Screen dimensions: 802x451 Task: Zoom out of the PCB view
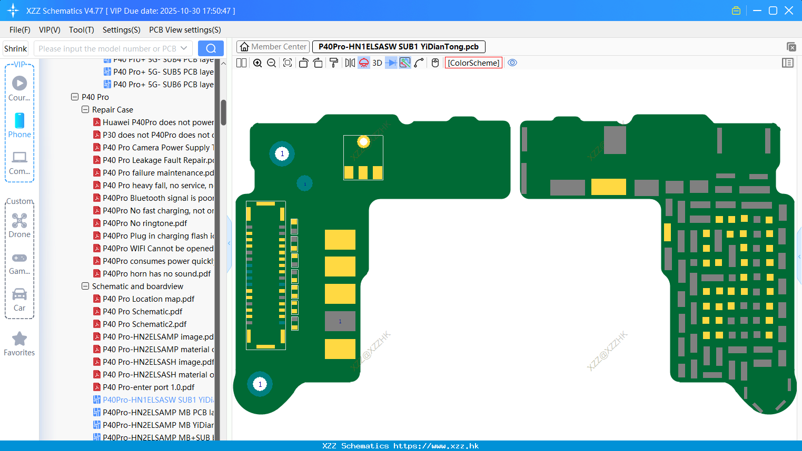point(272,63)
